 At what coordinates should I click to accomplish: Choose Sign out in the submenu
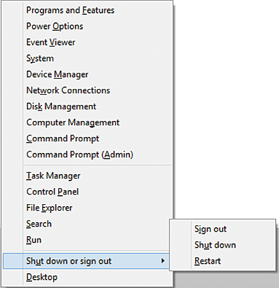click(211, 229)
